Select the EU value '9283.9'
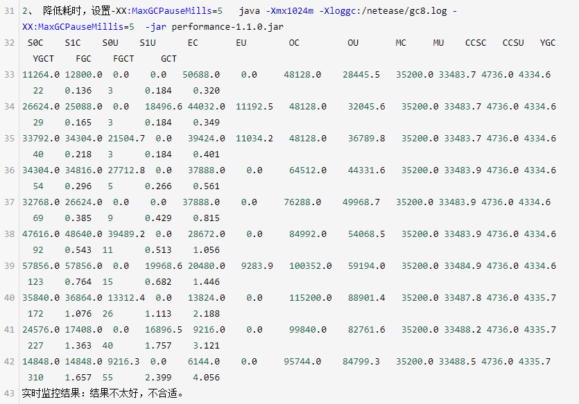Image resolution: width=579 pixels, height=404 pixels. pyautogui.click(x=257, y=266)
